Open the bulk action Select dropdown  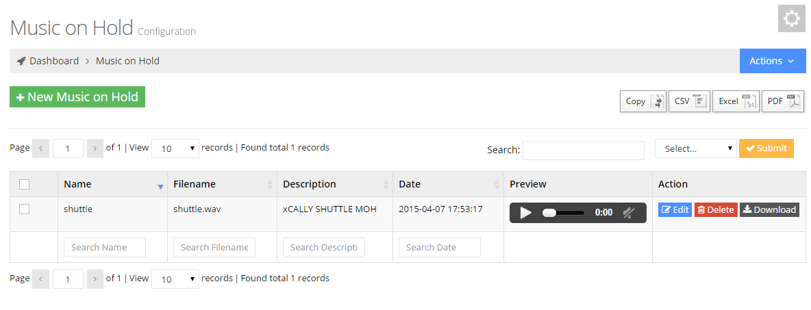[x=695, y=148]
